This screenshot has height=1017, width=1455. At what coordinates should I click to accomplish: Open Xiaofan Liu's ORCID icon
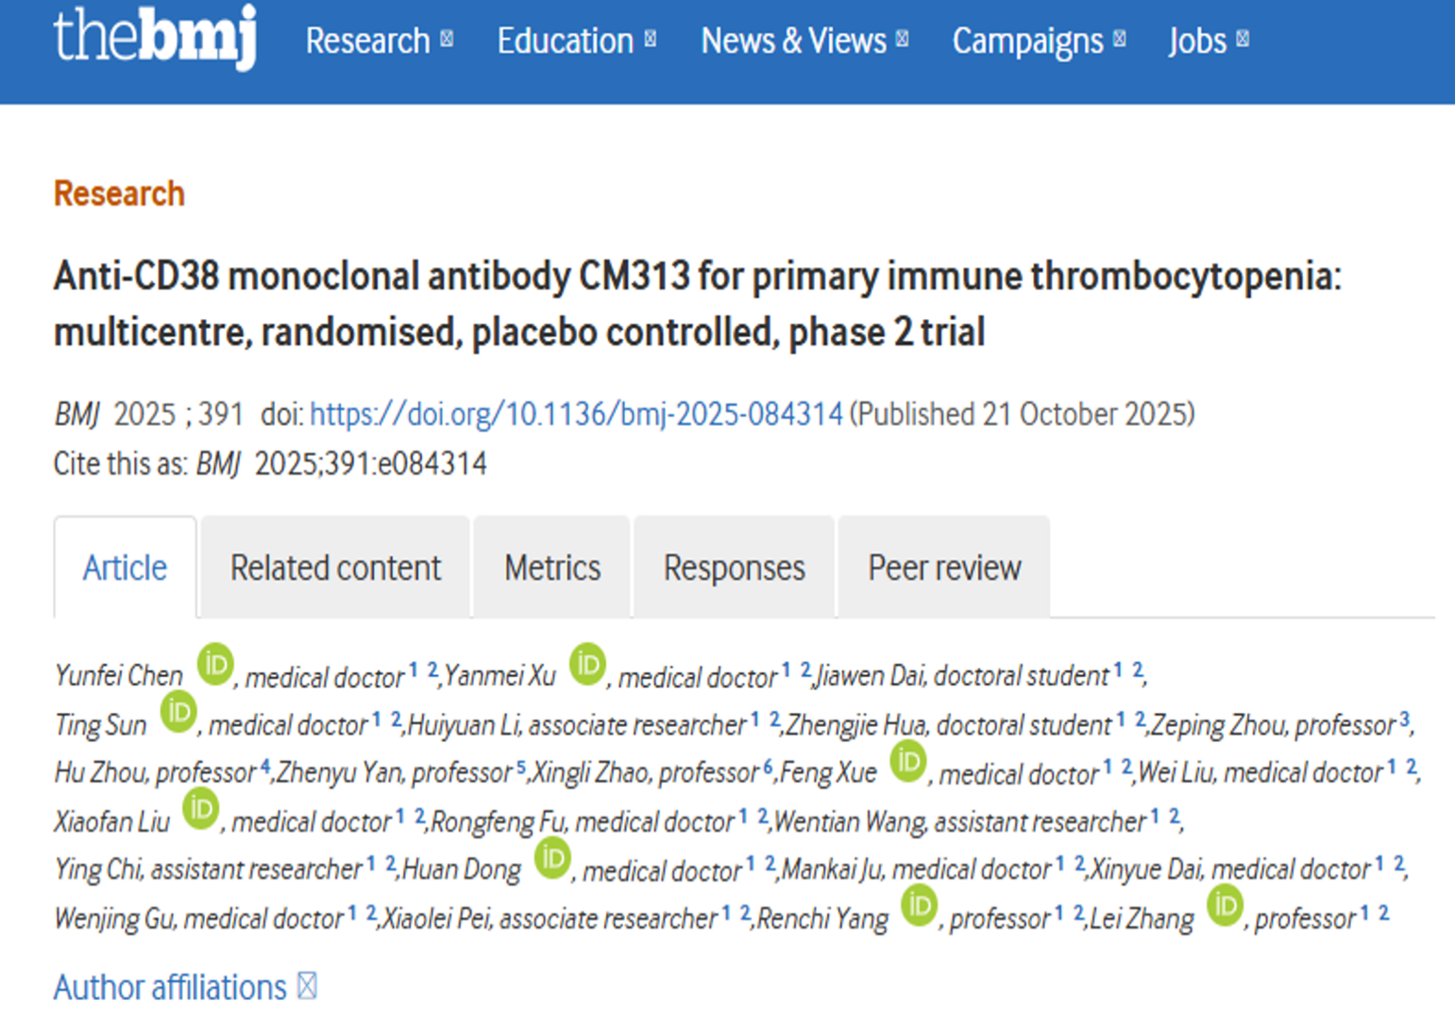coord(200,809)
